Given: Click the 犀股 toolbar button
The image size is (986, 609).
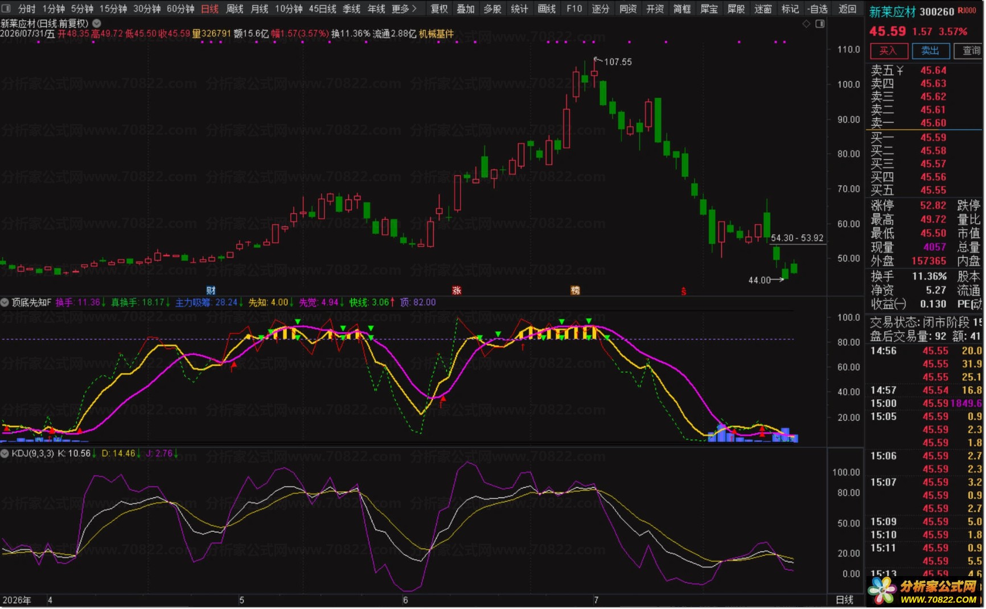Looking at the screenshot, I should pyautogui.click(x=736, y=9).
